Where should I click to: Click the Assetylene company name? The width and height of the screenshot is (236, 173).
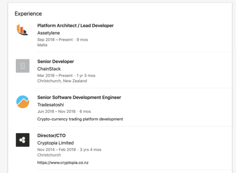point(49,33)
